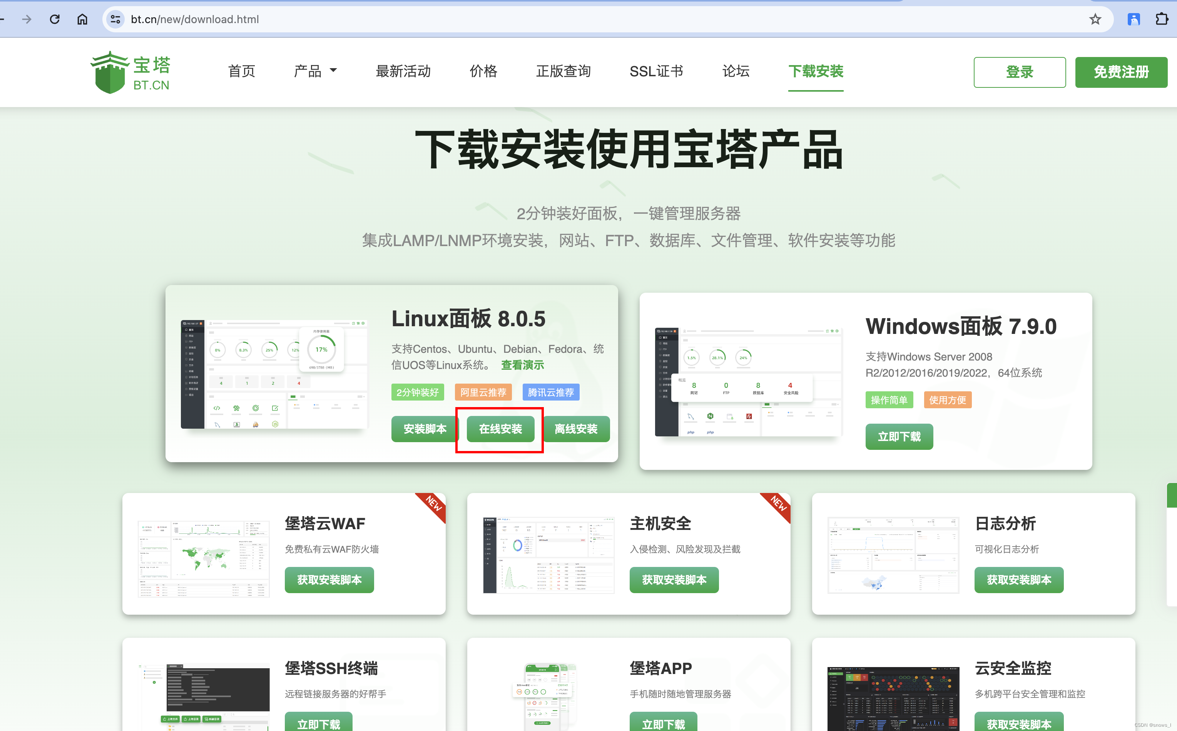This screenshot has height=731, width=1177.
Task: Select the 下载安装 nav tab
Action: pos(816,72)
